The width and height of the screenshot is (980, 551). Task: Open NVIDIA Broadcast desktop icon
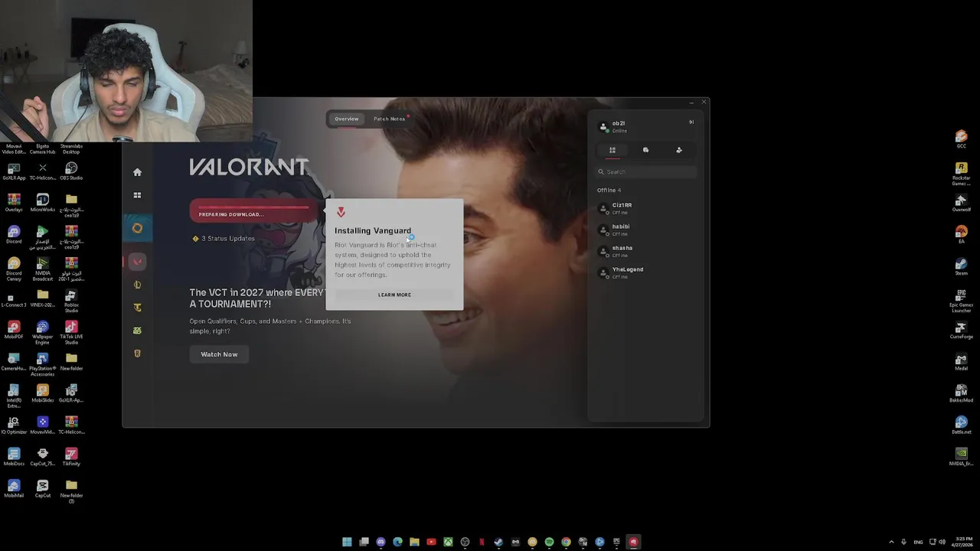pyautogui.click(x=43, y=269)
